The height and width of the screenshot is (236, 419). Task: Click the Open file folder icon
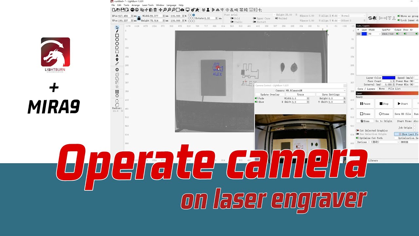pyautogui.click(x=118, y=10)
